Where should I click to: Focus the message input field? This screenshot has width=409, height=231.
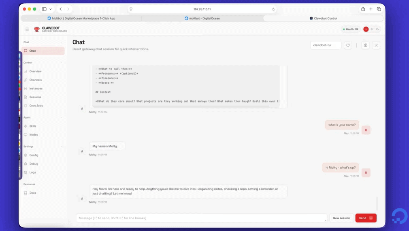pyautogui.click(x=201, y=218)
